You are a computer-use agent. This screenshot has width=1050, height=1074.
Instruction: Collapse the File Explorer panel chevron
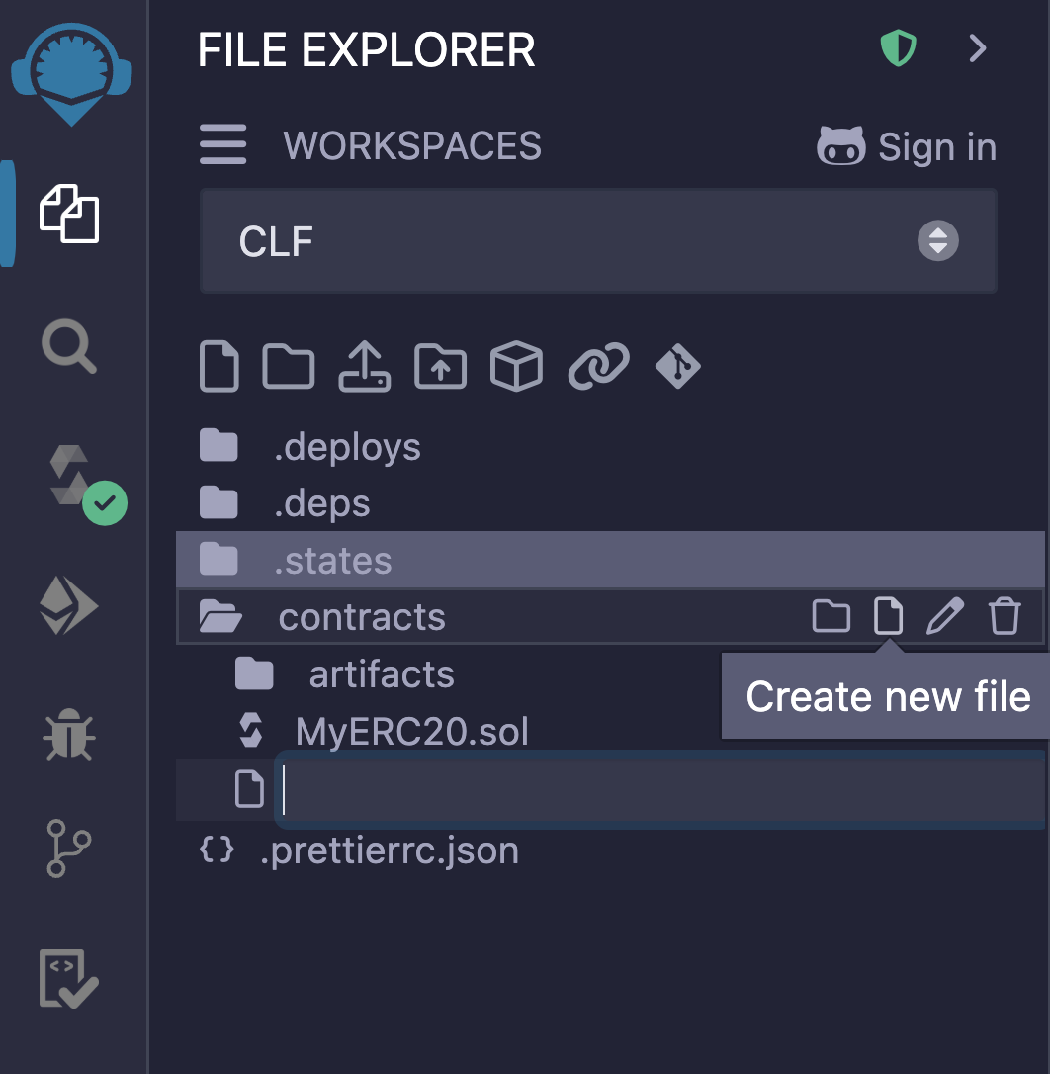point(978,48)
